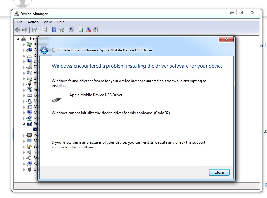Viewport: 267px width, 198px height.
Task: Expand the System devices node arrow
Action: (x=24, y=164)
